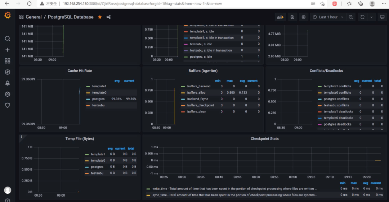Toggle postgres deadlocks series in legend

(x=337, y=124)
